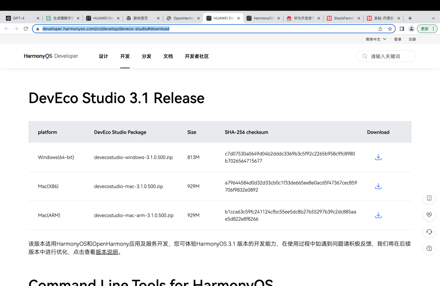Download the Mac(ARM) DevEco Studio package

(378, 215)
